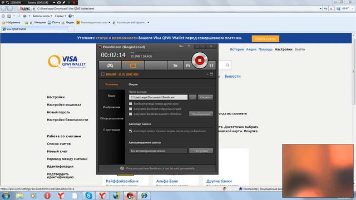Select the screen rectangle recording mode
Viewport: 356px width, 200px height.
[133, 66]
